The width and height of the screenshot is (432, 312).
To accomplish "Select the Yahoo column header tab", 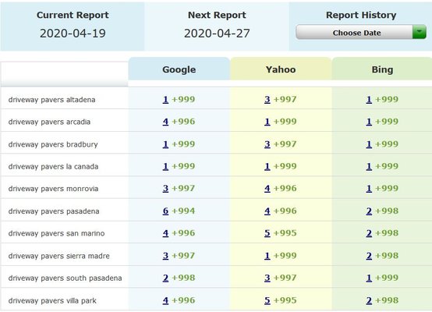I will click(281, 69).
